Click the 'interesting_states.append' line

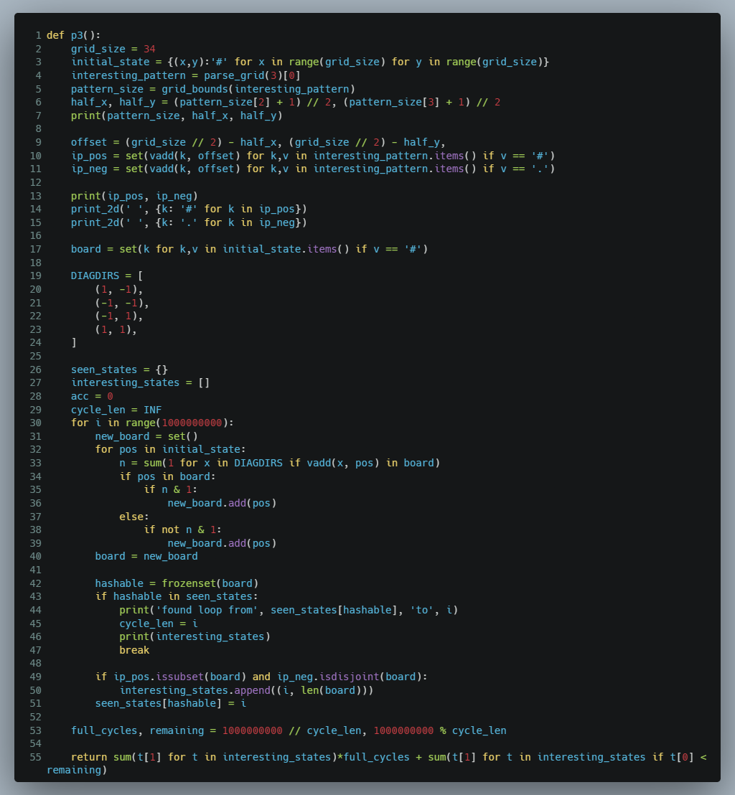246,690
